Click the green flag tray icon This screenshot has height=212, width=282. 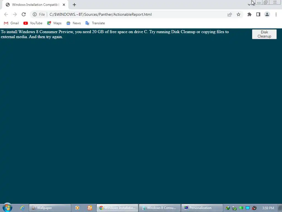point(241,208)
